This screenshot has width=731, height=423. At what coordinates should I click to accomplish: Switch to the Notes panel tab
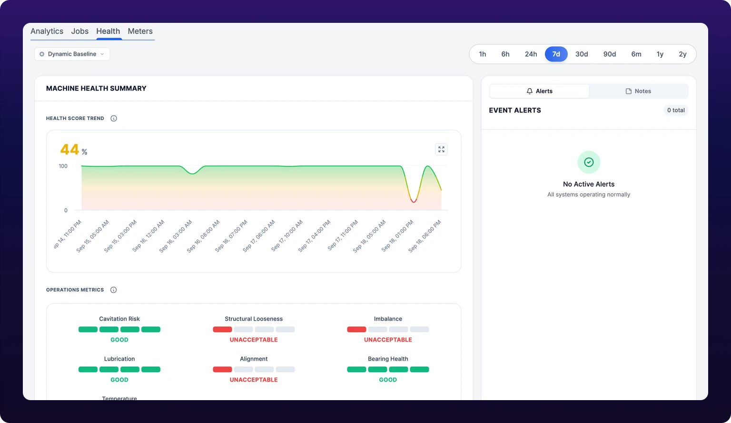coord(638,91)
